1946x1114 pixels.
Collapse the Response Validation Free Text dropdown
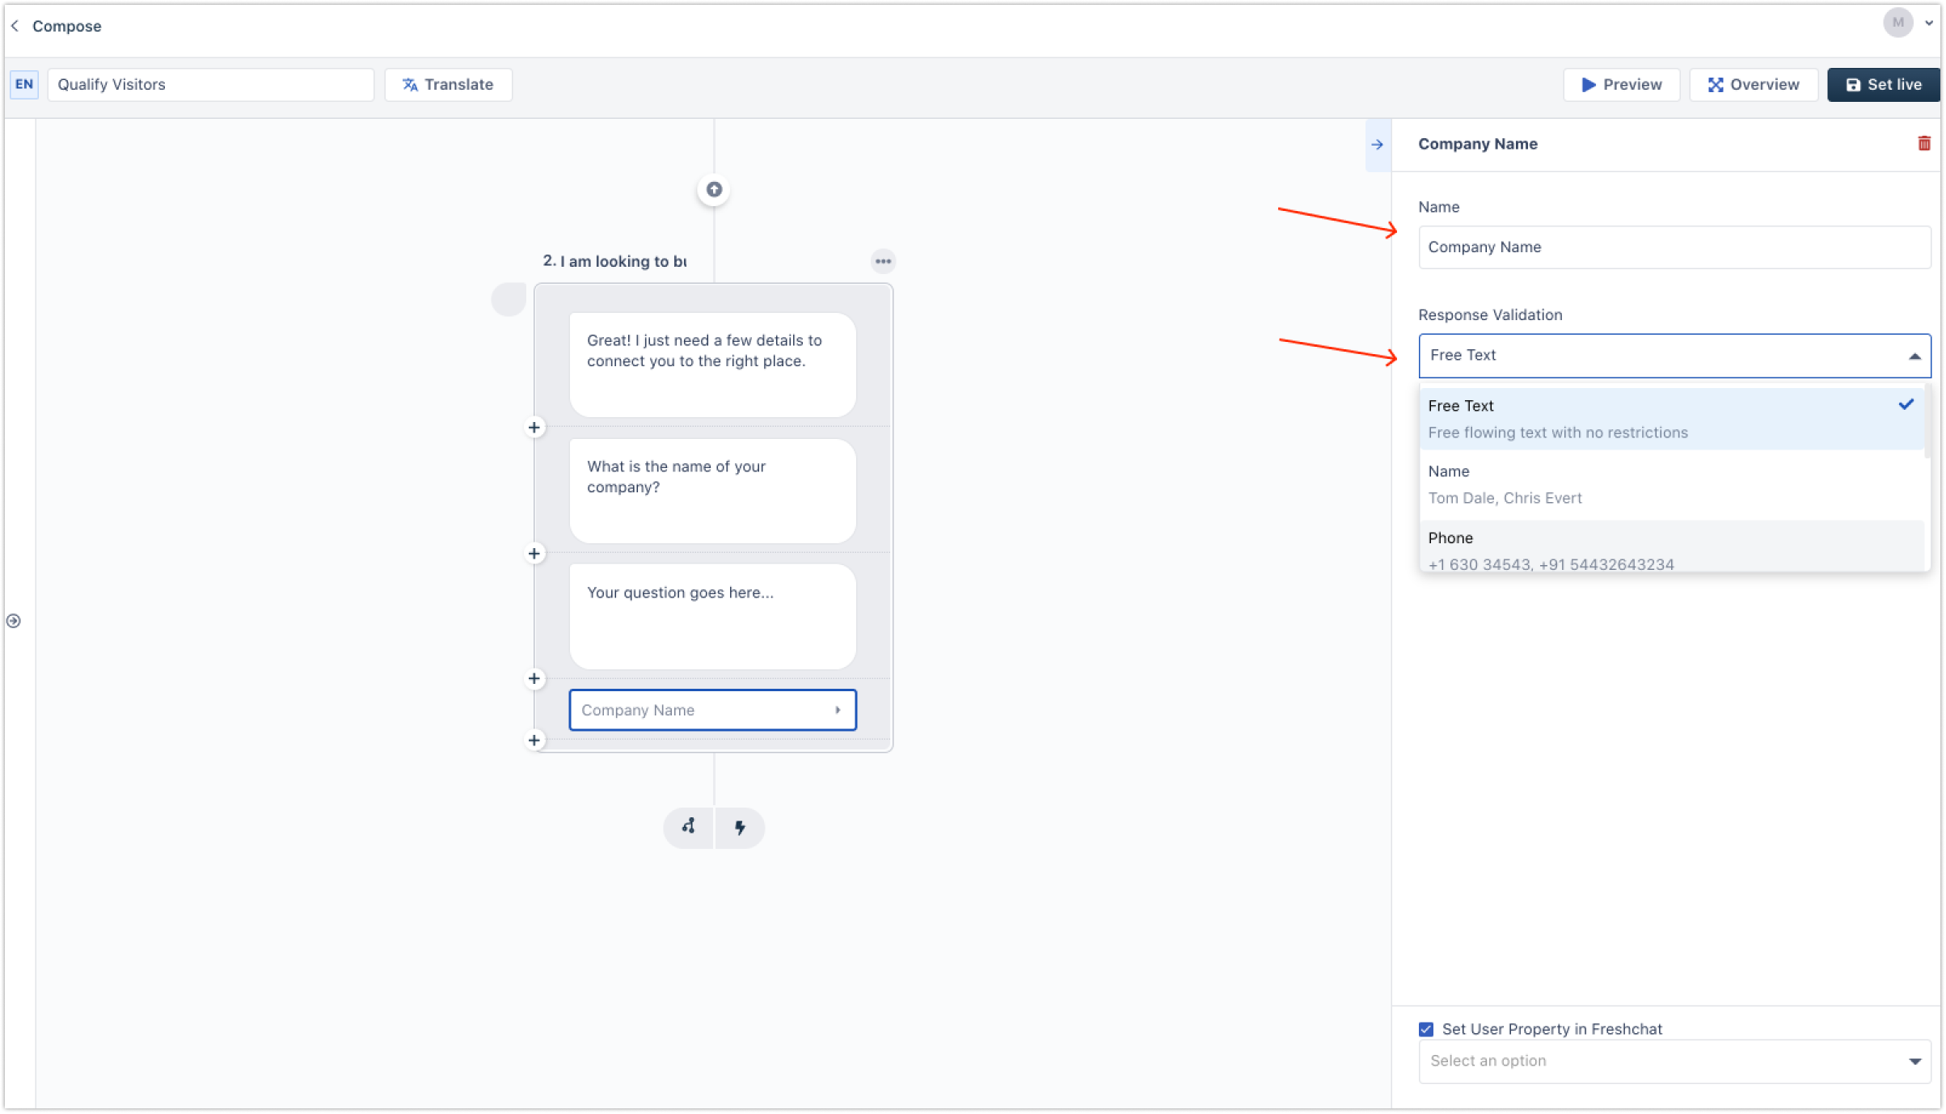pyautogui.click(x=1674, y=356)
